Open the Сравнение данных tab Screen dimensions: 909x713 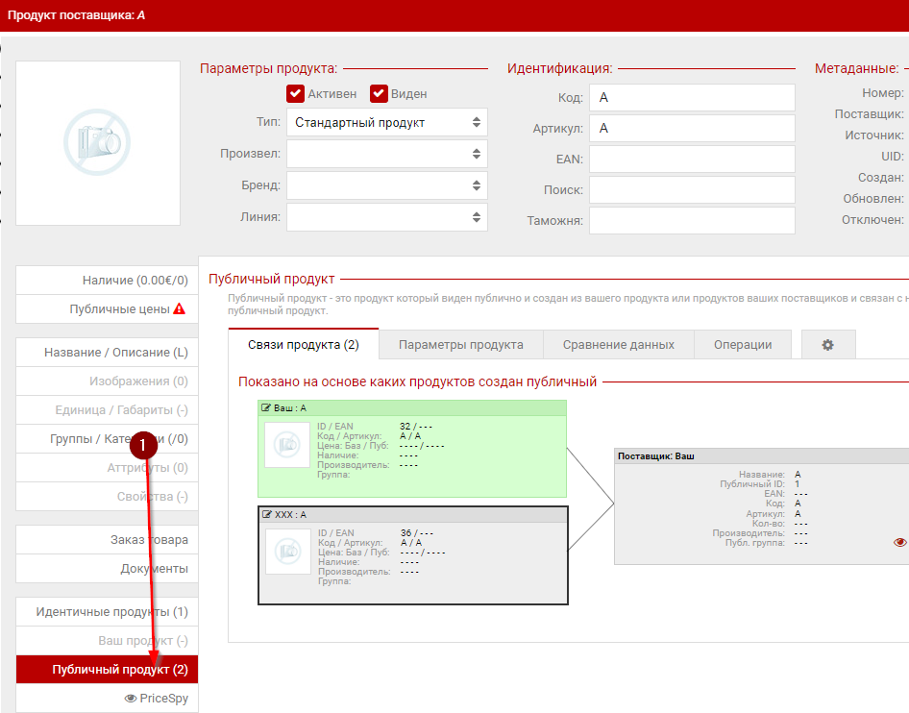(x=618, y=344)
